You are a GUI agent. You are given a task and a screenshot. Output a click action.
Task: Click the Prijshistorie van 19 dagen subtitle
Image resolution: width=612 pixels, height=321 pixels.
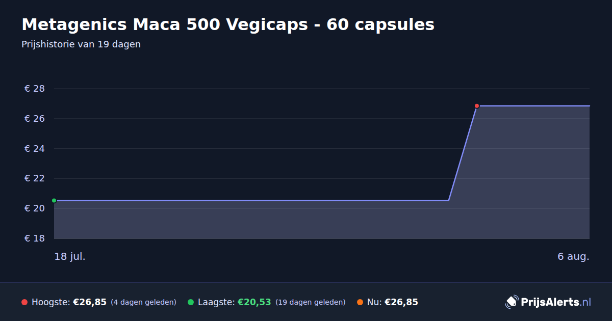click(81, 44)
